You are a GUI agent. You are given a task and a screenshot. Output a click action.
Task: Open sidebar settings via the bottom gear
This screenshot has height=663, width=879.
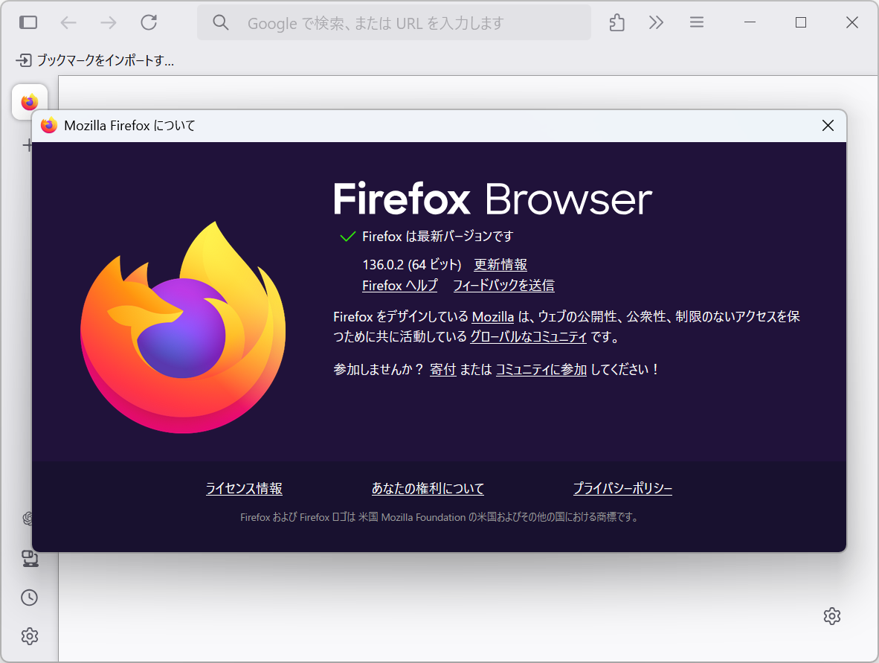tap(30, 636)
